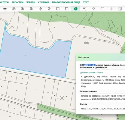Toggle the green information tool
This screenshot has height=120, width=125.
(76, 9)
